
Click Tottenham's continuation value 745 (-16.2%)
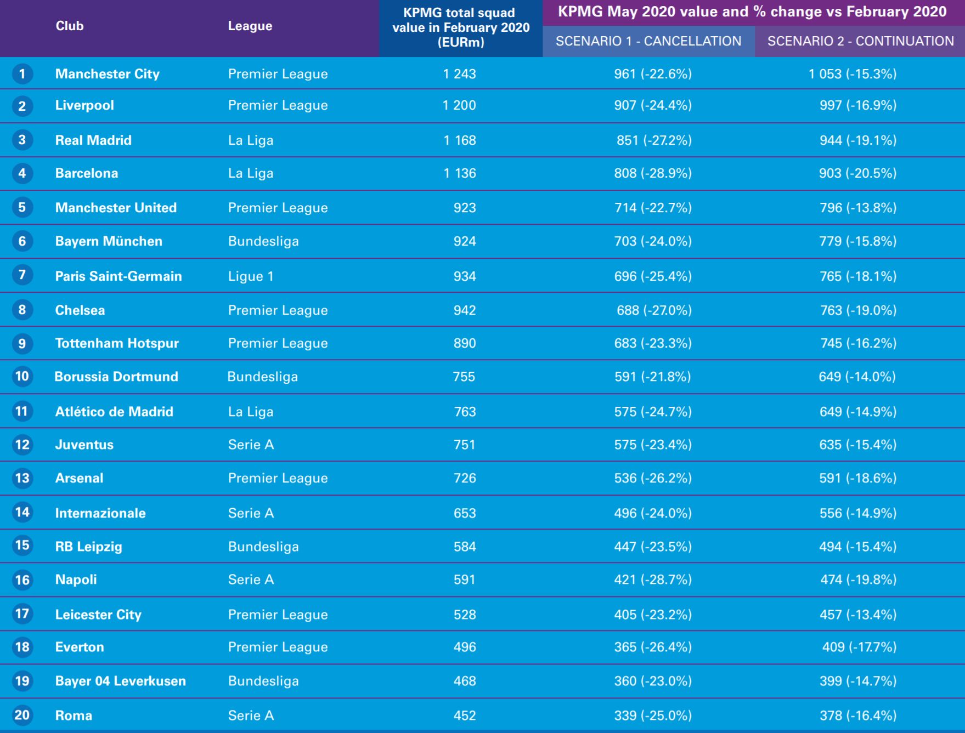[858, 343]
